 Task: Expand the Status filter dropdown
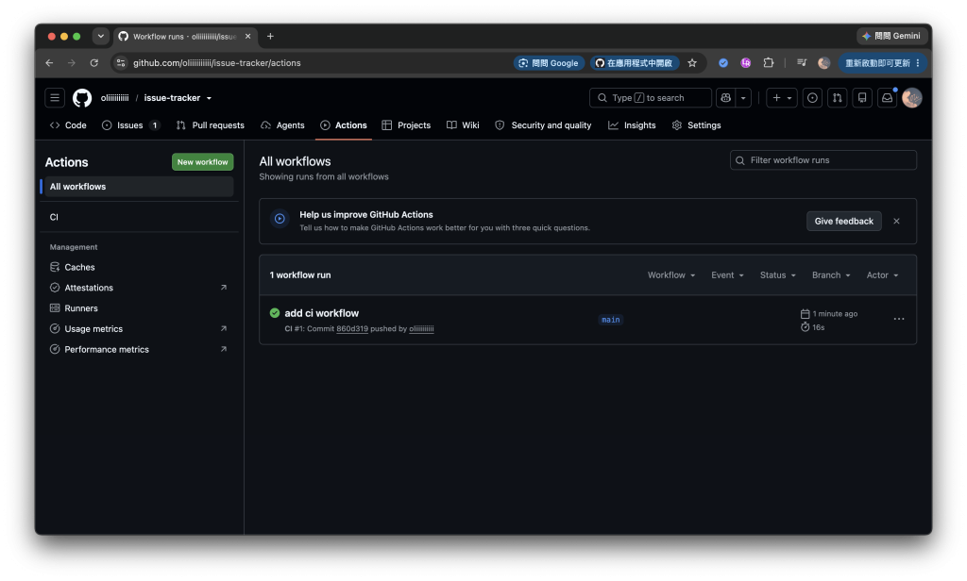click(x=778, y=275)
